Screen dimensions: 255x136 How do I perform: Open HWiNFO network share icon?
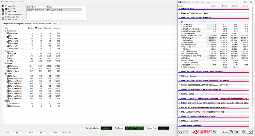click(x=214, y=132)
